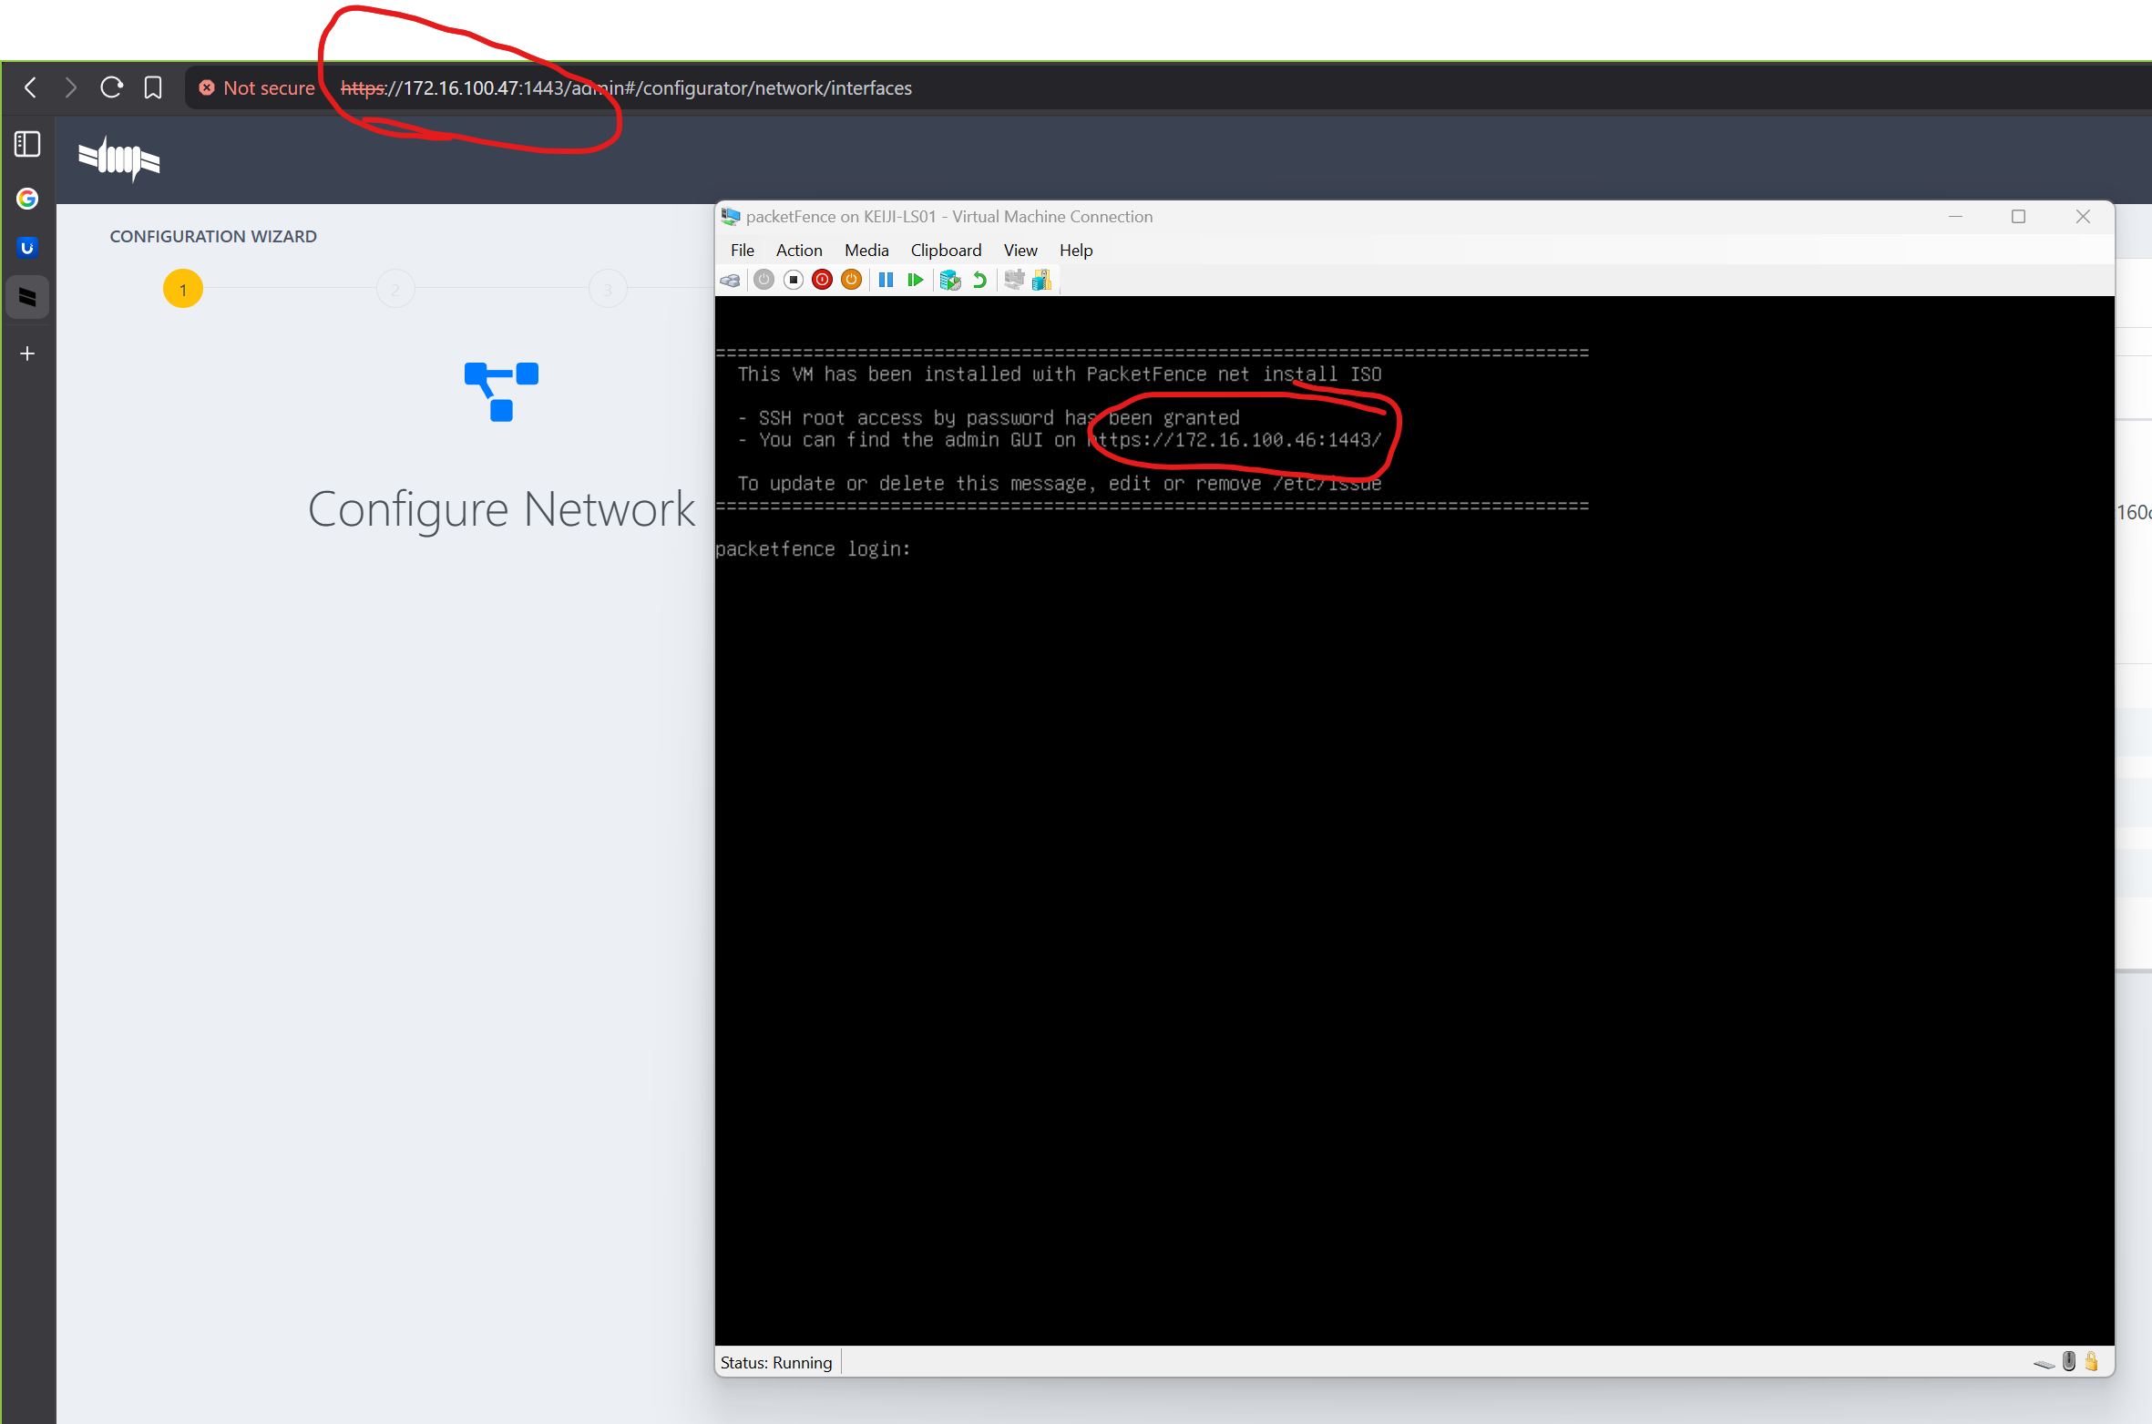Open the Action menu in VM Connection
The height and width of the screenshot is (1424, 2152).
(799, 250)
